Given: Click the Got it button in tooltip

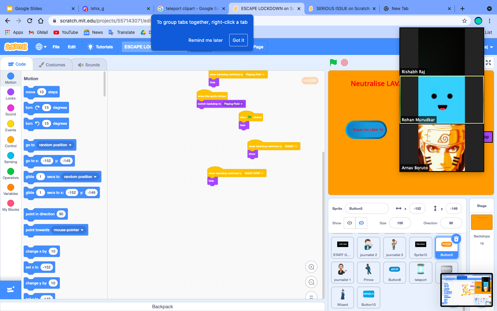Looking at the screenshot, I should pyautogui.click(x=238, y=40).
